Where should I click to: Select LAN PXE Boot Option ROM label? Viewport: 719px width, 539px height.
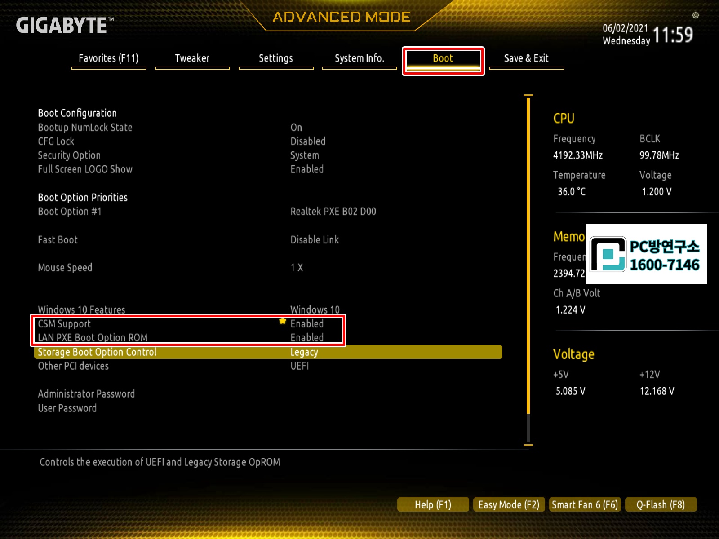click(93, 338)
